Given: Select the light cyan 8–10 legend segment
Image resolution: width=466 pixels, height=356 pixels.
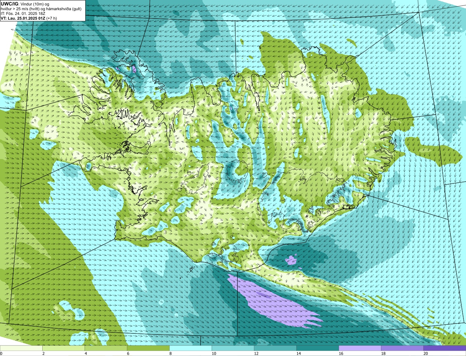Looking at the screenshot, I should [x=190, y=348].
